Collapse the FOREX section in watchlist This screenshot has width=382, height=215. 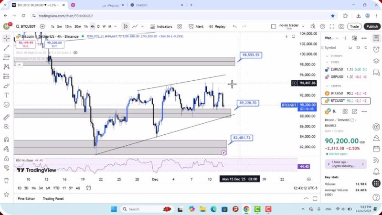[x=327, y=62]
